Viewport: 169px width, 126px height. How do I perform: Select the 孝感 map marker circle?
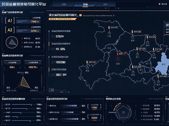(154, 55)
